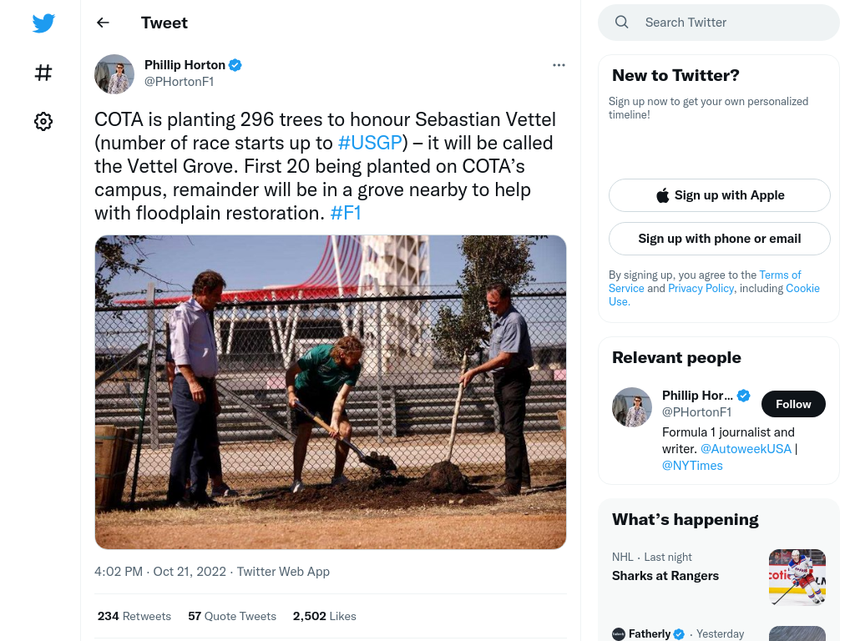Visit the @AutoweekUSA profile link

click(746, 448)
